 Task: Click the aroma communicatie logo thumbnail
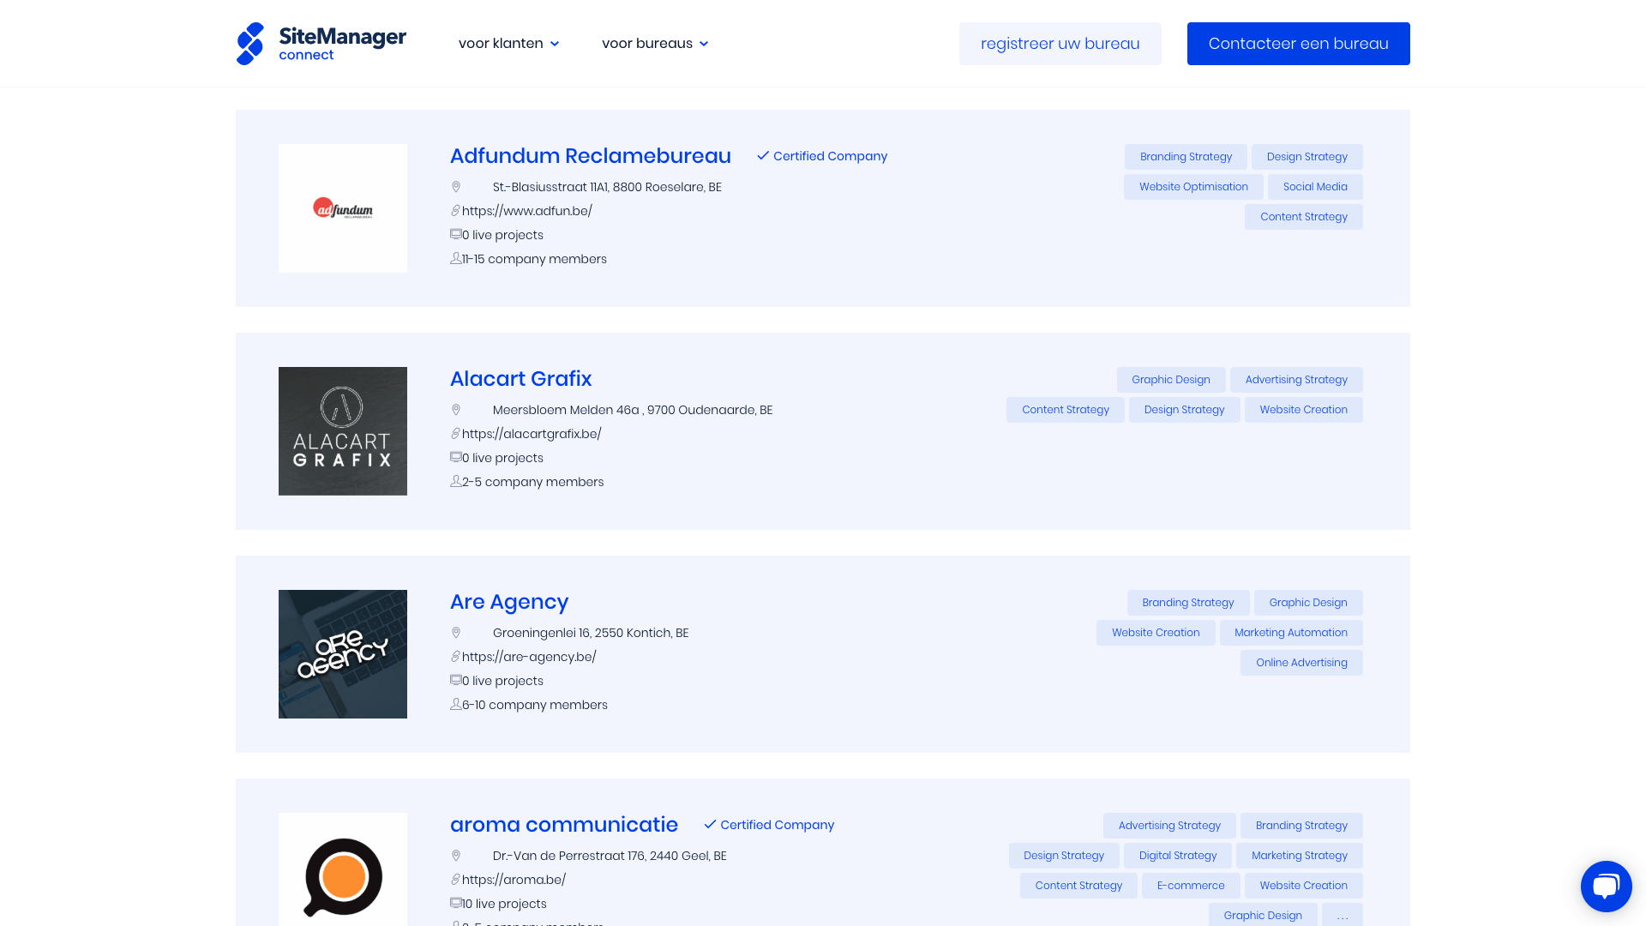tap(343, 869)
